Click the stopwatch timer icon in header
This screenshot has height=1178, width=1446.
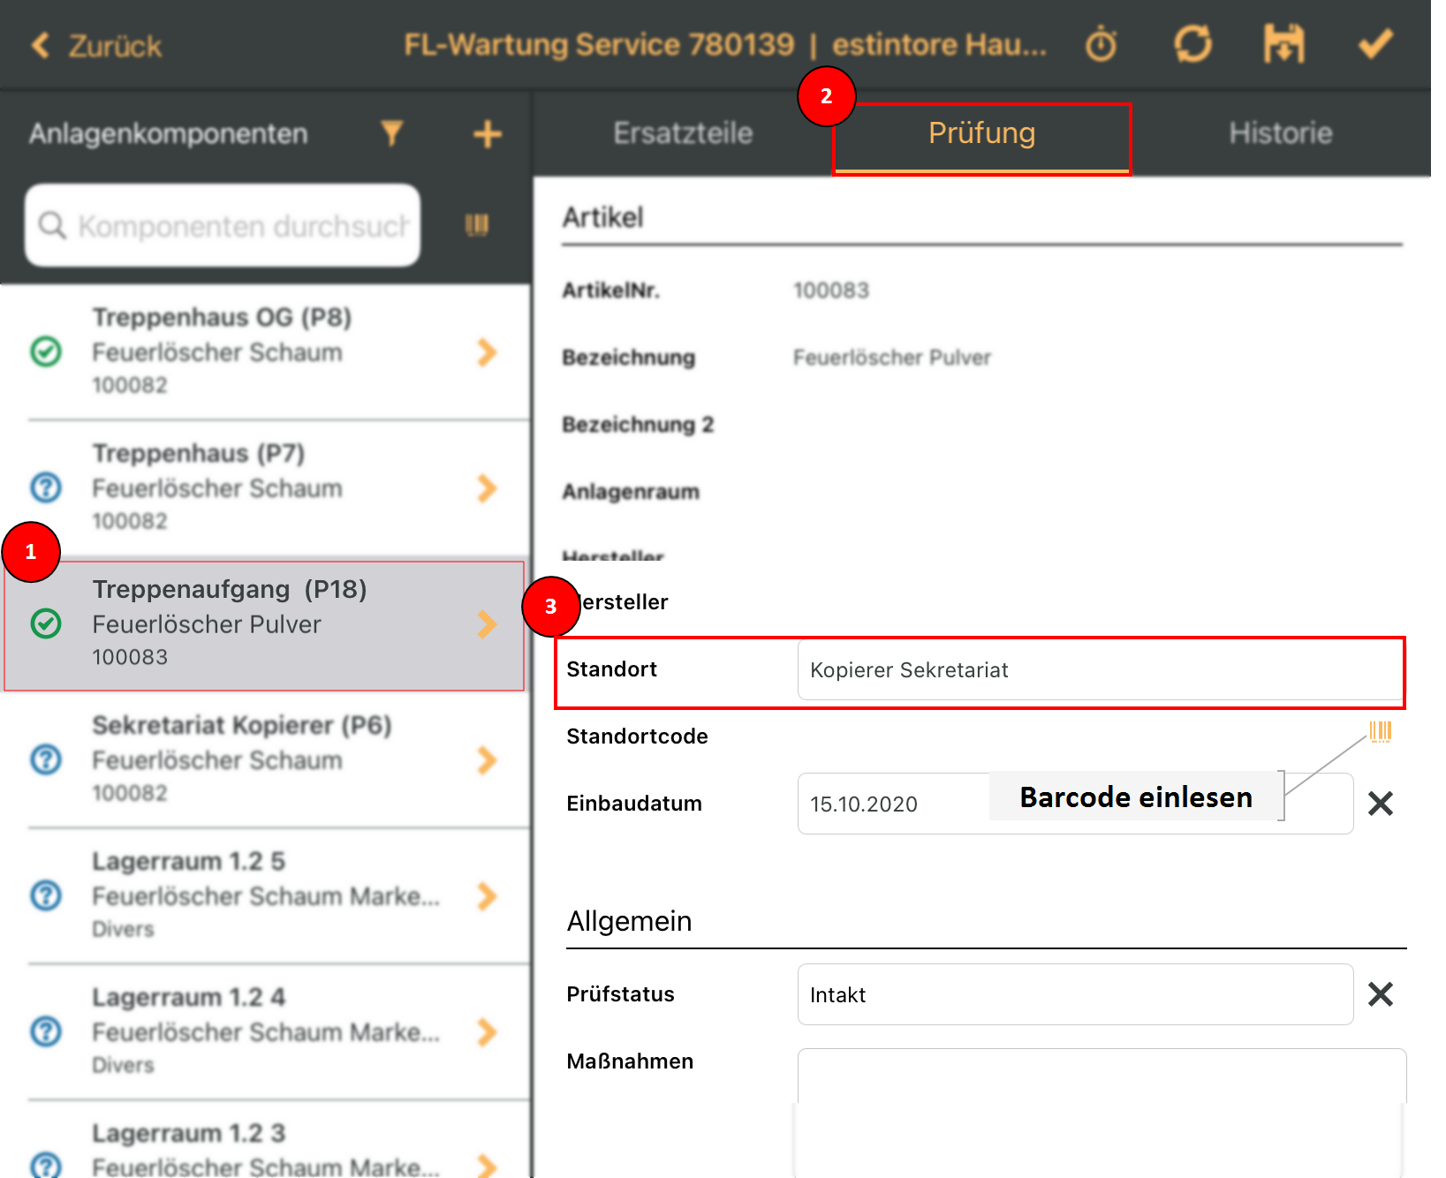tap(1102, 44)
